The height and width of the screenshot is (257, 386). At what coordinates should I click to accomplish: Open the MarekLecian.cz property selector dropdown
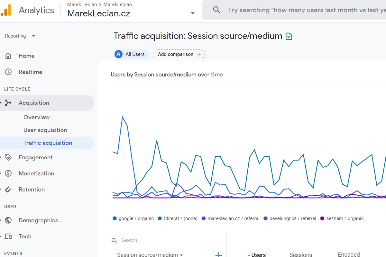pyautogui.click(x=192, y=13)
